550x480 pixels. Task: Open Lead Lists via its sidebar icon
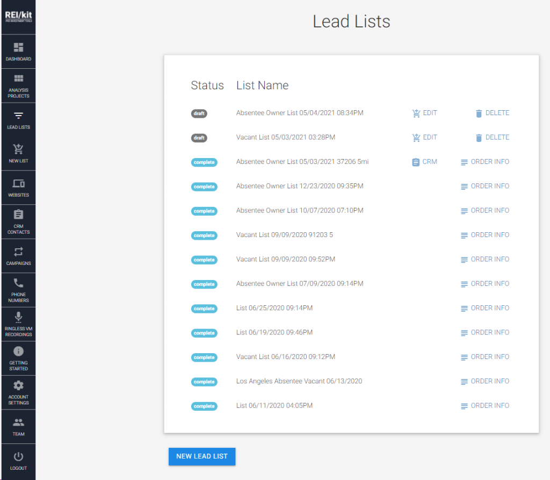coord(18,119)
